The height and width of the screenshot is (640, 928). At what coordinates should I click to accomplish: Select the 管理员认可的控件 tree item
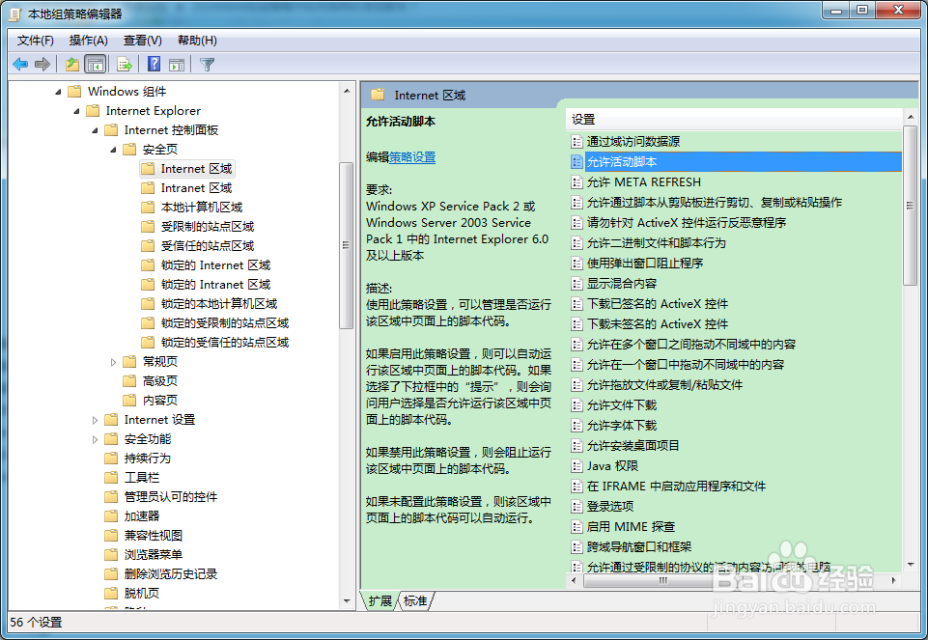tap(171, 497)
